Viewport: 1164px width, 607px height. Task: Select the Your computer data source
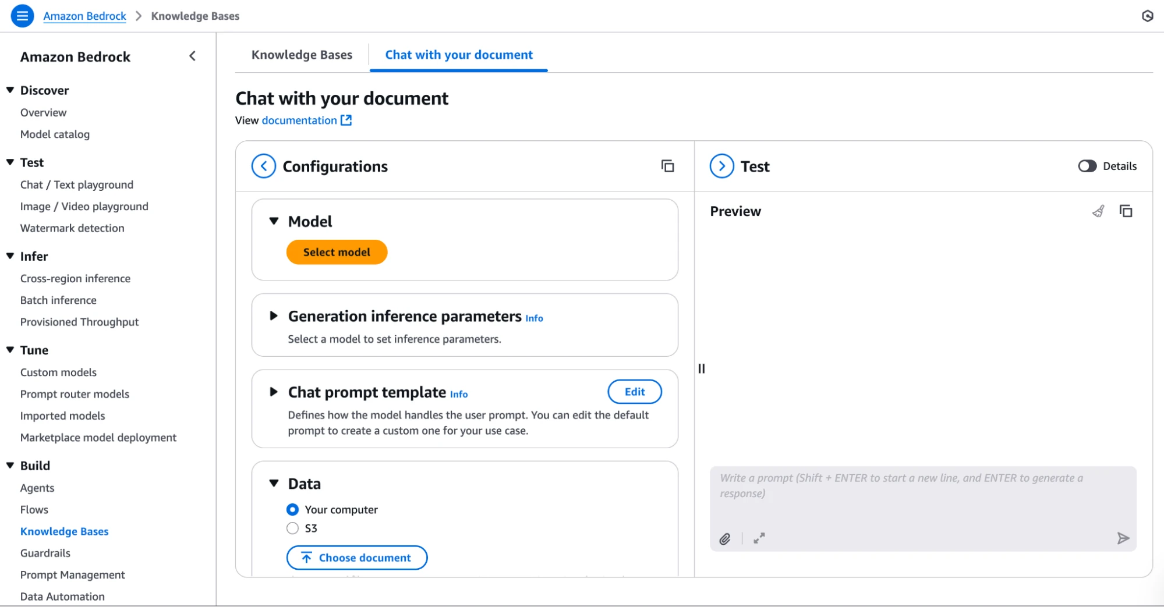click(292, 510)
